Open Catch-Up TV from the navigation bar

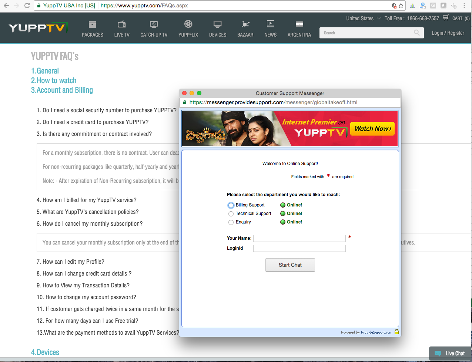tap(154, 29)
